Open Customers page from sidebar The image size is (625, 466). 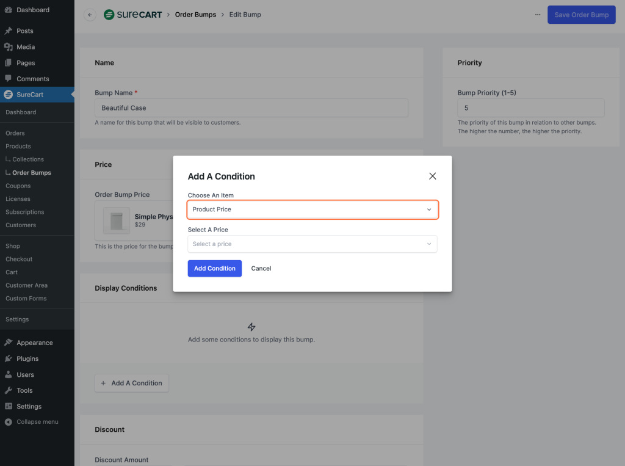pos(21,225)
